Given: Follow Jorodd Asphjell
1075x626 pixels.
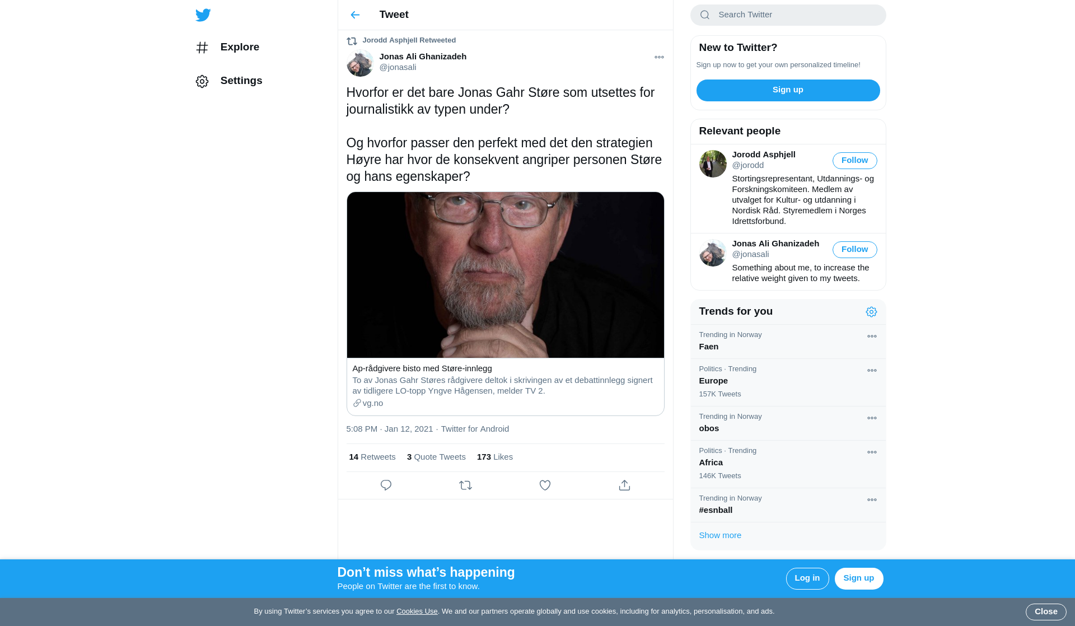Looking at the screenshot, I should tap(854, 161).
